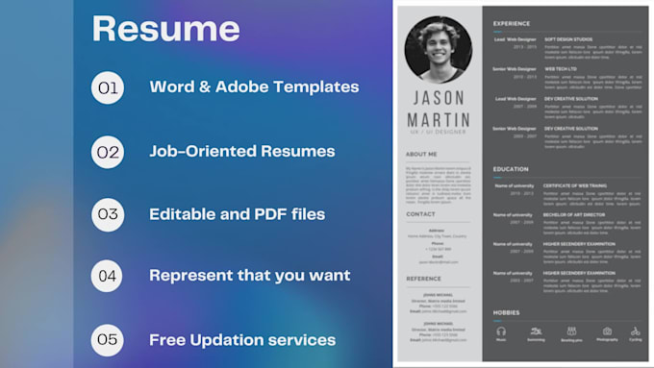Click the About Me paragraph text
The image size is (654, 368).
tap(439, 185)
